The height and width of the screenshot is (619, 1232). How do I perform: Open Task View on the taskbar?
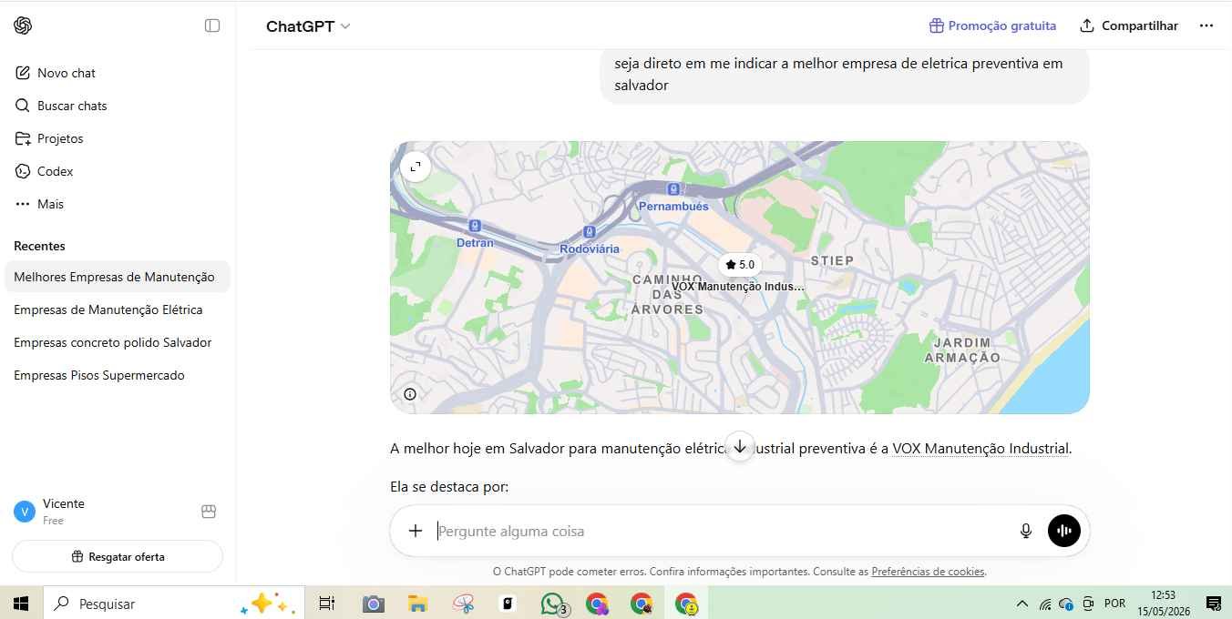(327, 604)
